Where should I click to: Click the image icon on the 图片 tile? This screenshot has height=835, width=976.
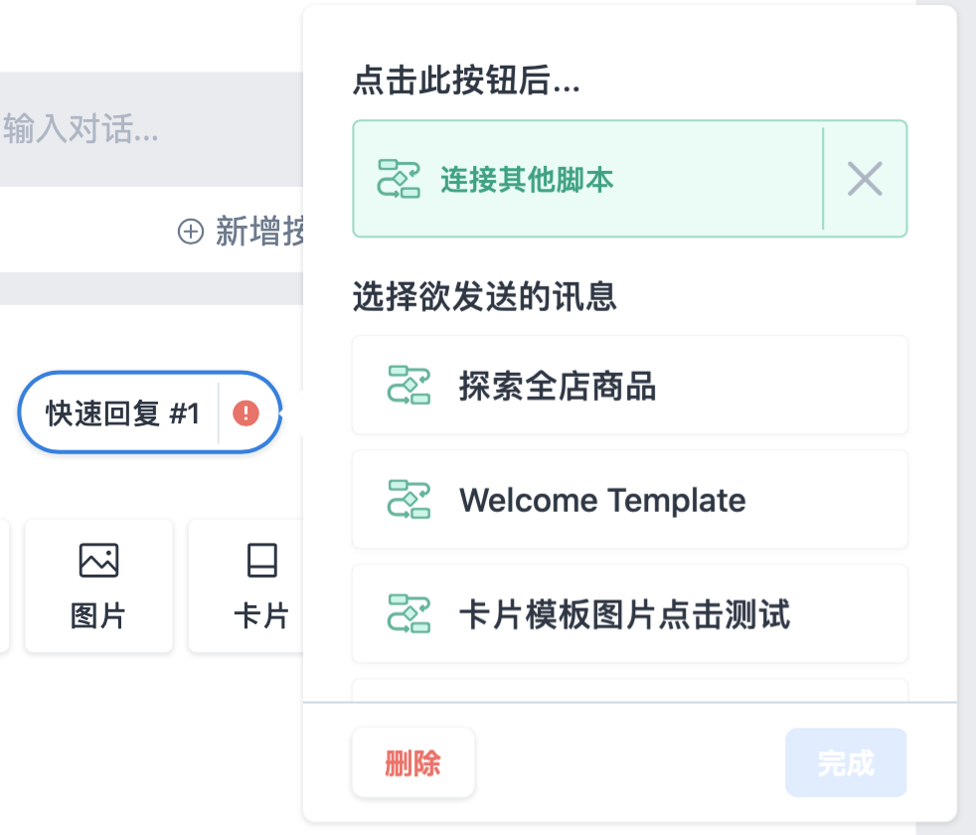tap(99, 561)
